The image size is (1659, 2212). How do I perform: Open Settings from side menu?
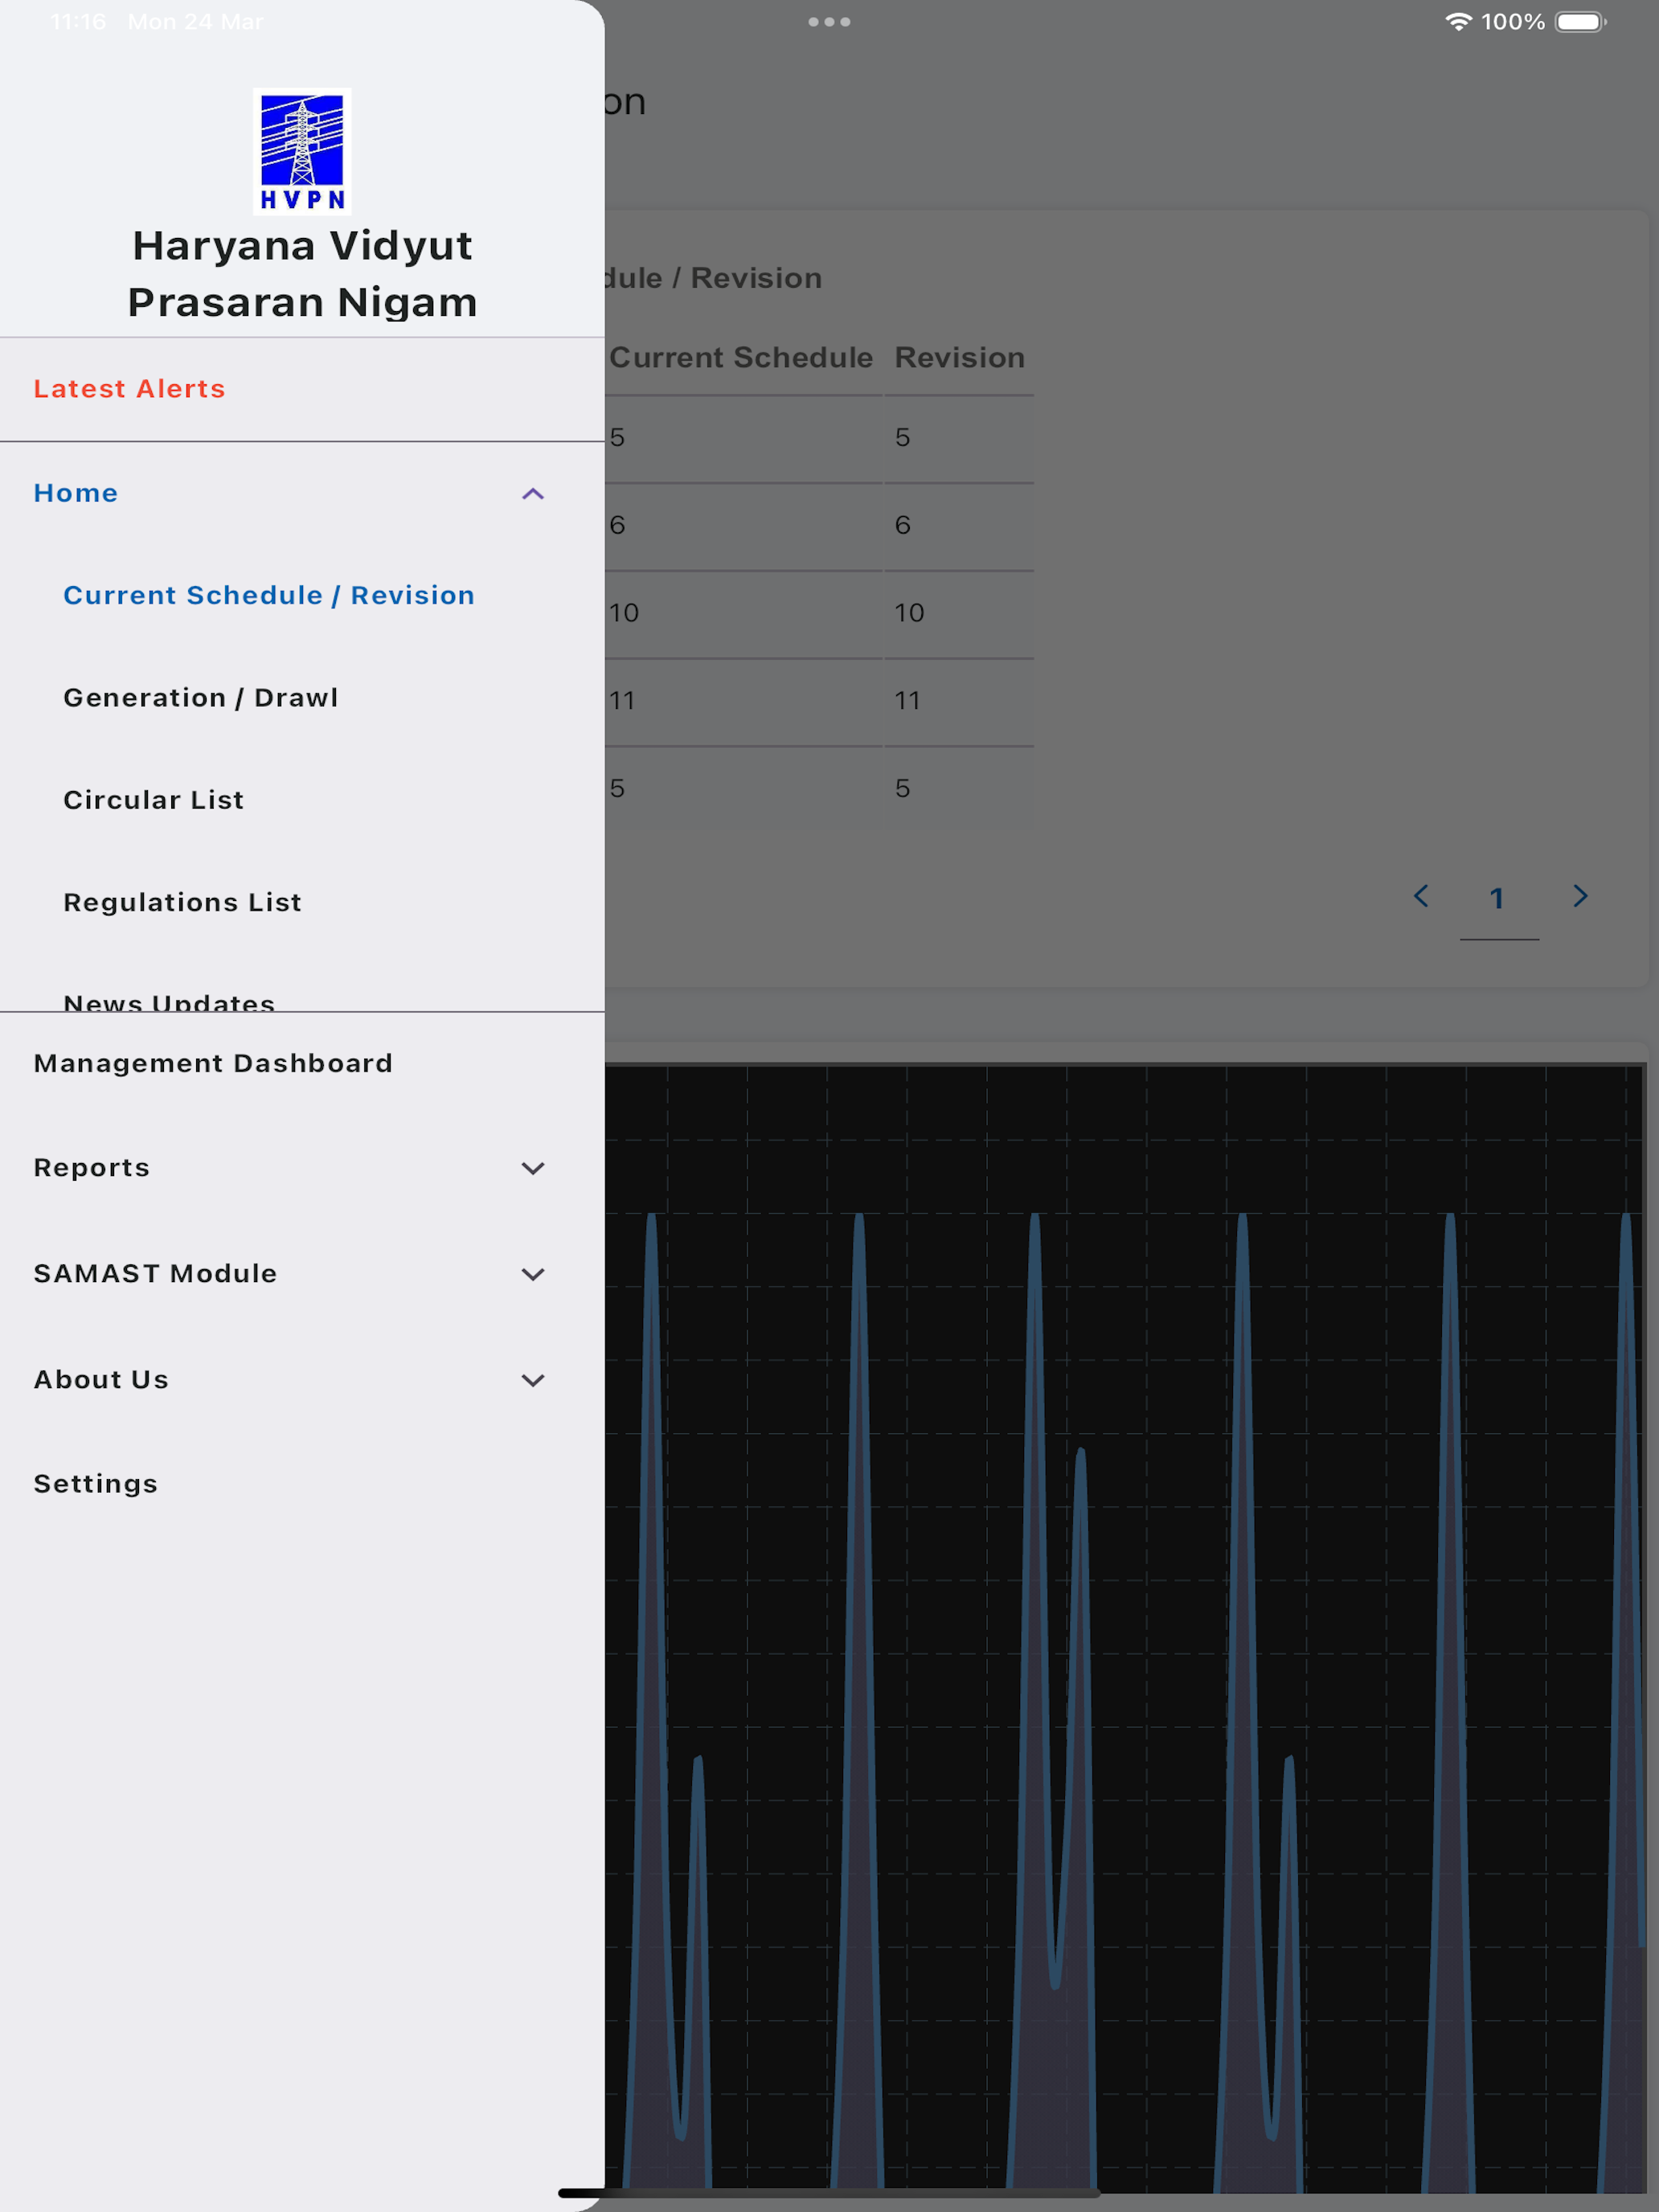coord(96,1484)
